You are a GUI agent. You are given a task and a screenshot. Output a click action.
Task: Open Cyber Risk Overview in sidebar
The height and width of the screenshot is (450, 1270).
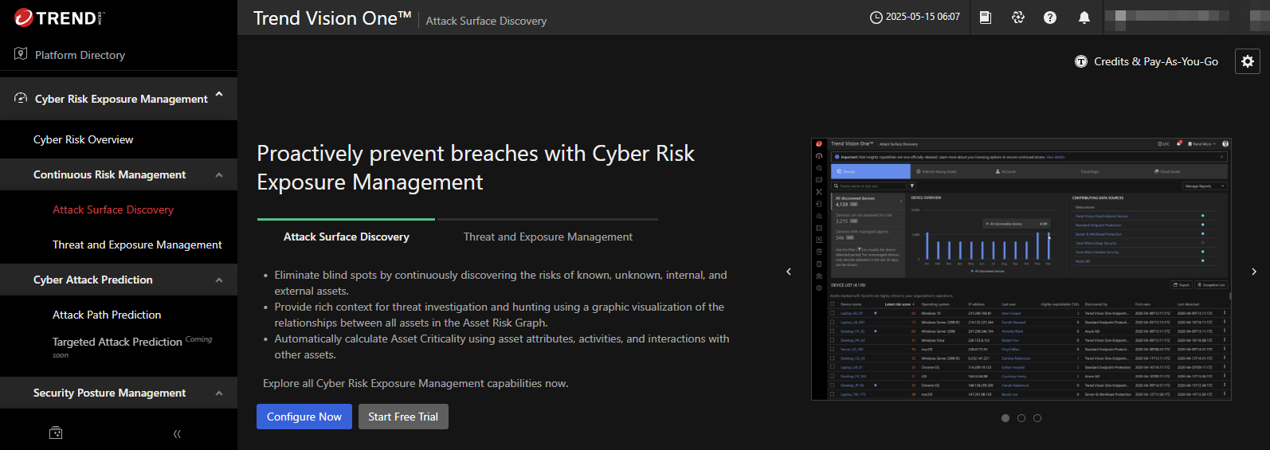coord(83,139)
